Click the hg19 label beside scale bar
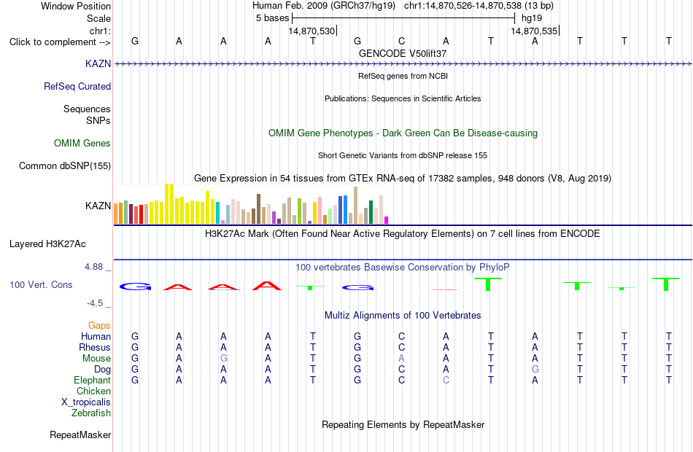Viewport: 693px width, 452px height. (x=532, y=18)
